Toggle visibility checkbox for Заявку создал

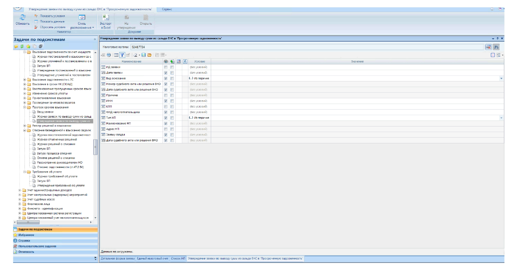(x=166, y=135)
